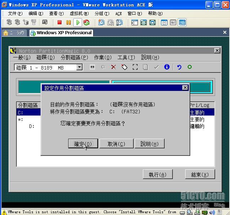This screenshot has height=215, width=230.
Task: Click the summary view icon with wrench
Action: coord(164,22)
